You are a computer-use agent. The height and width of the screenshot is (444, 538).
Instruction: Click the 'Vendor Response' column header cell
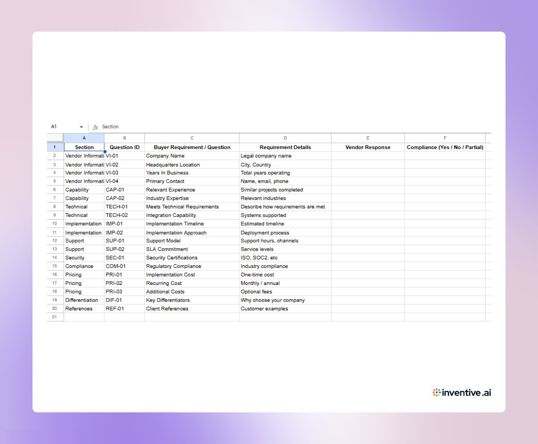point(368,147)
